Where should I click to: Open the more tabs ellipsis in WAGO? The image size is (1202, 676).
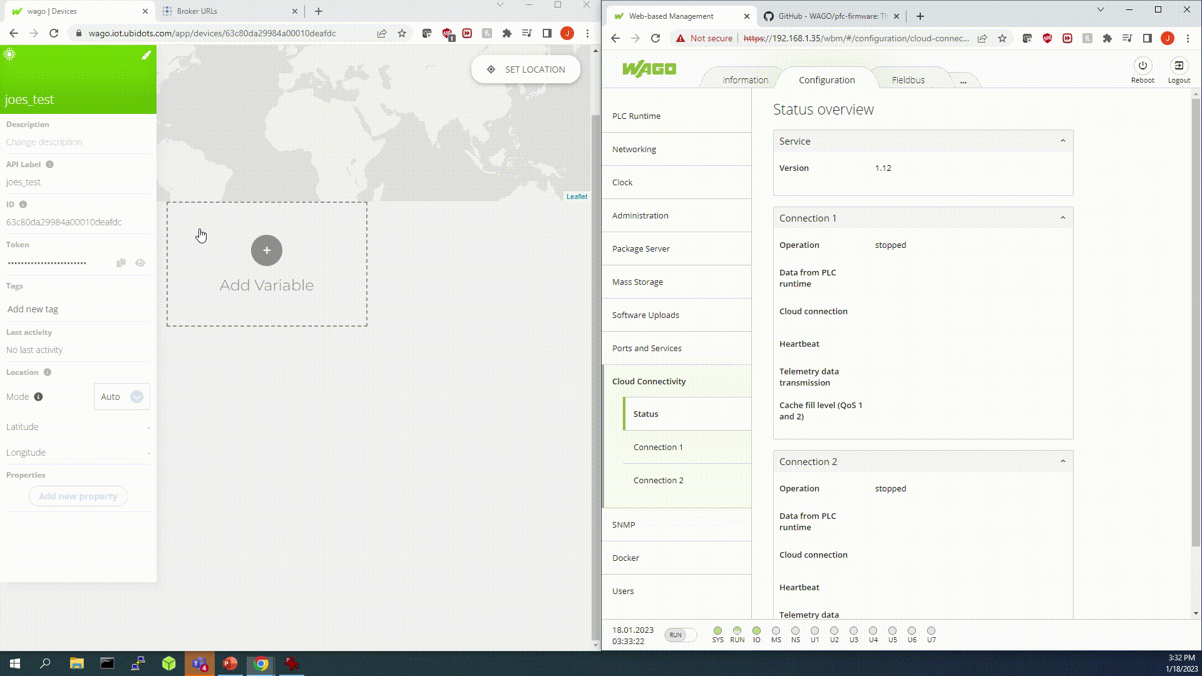[963, 81]
